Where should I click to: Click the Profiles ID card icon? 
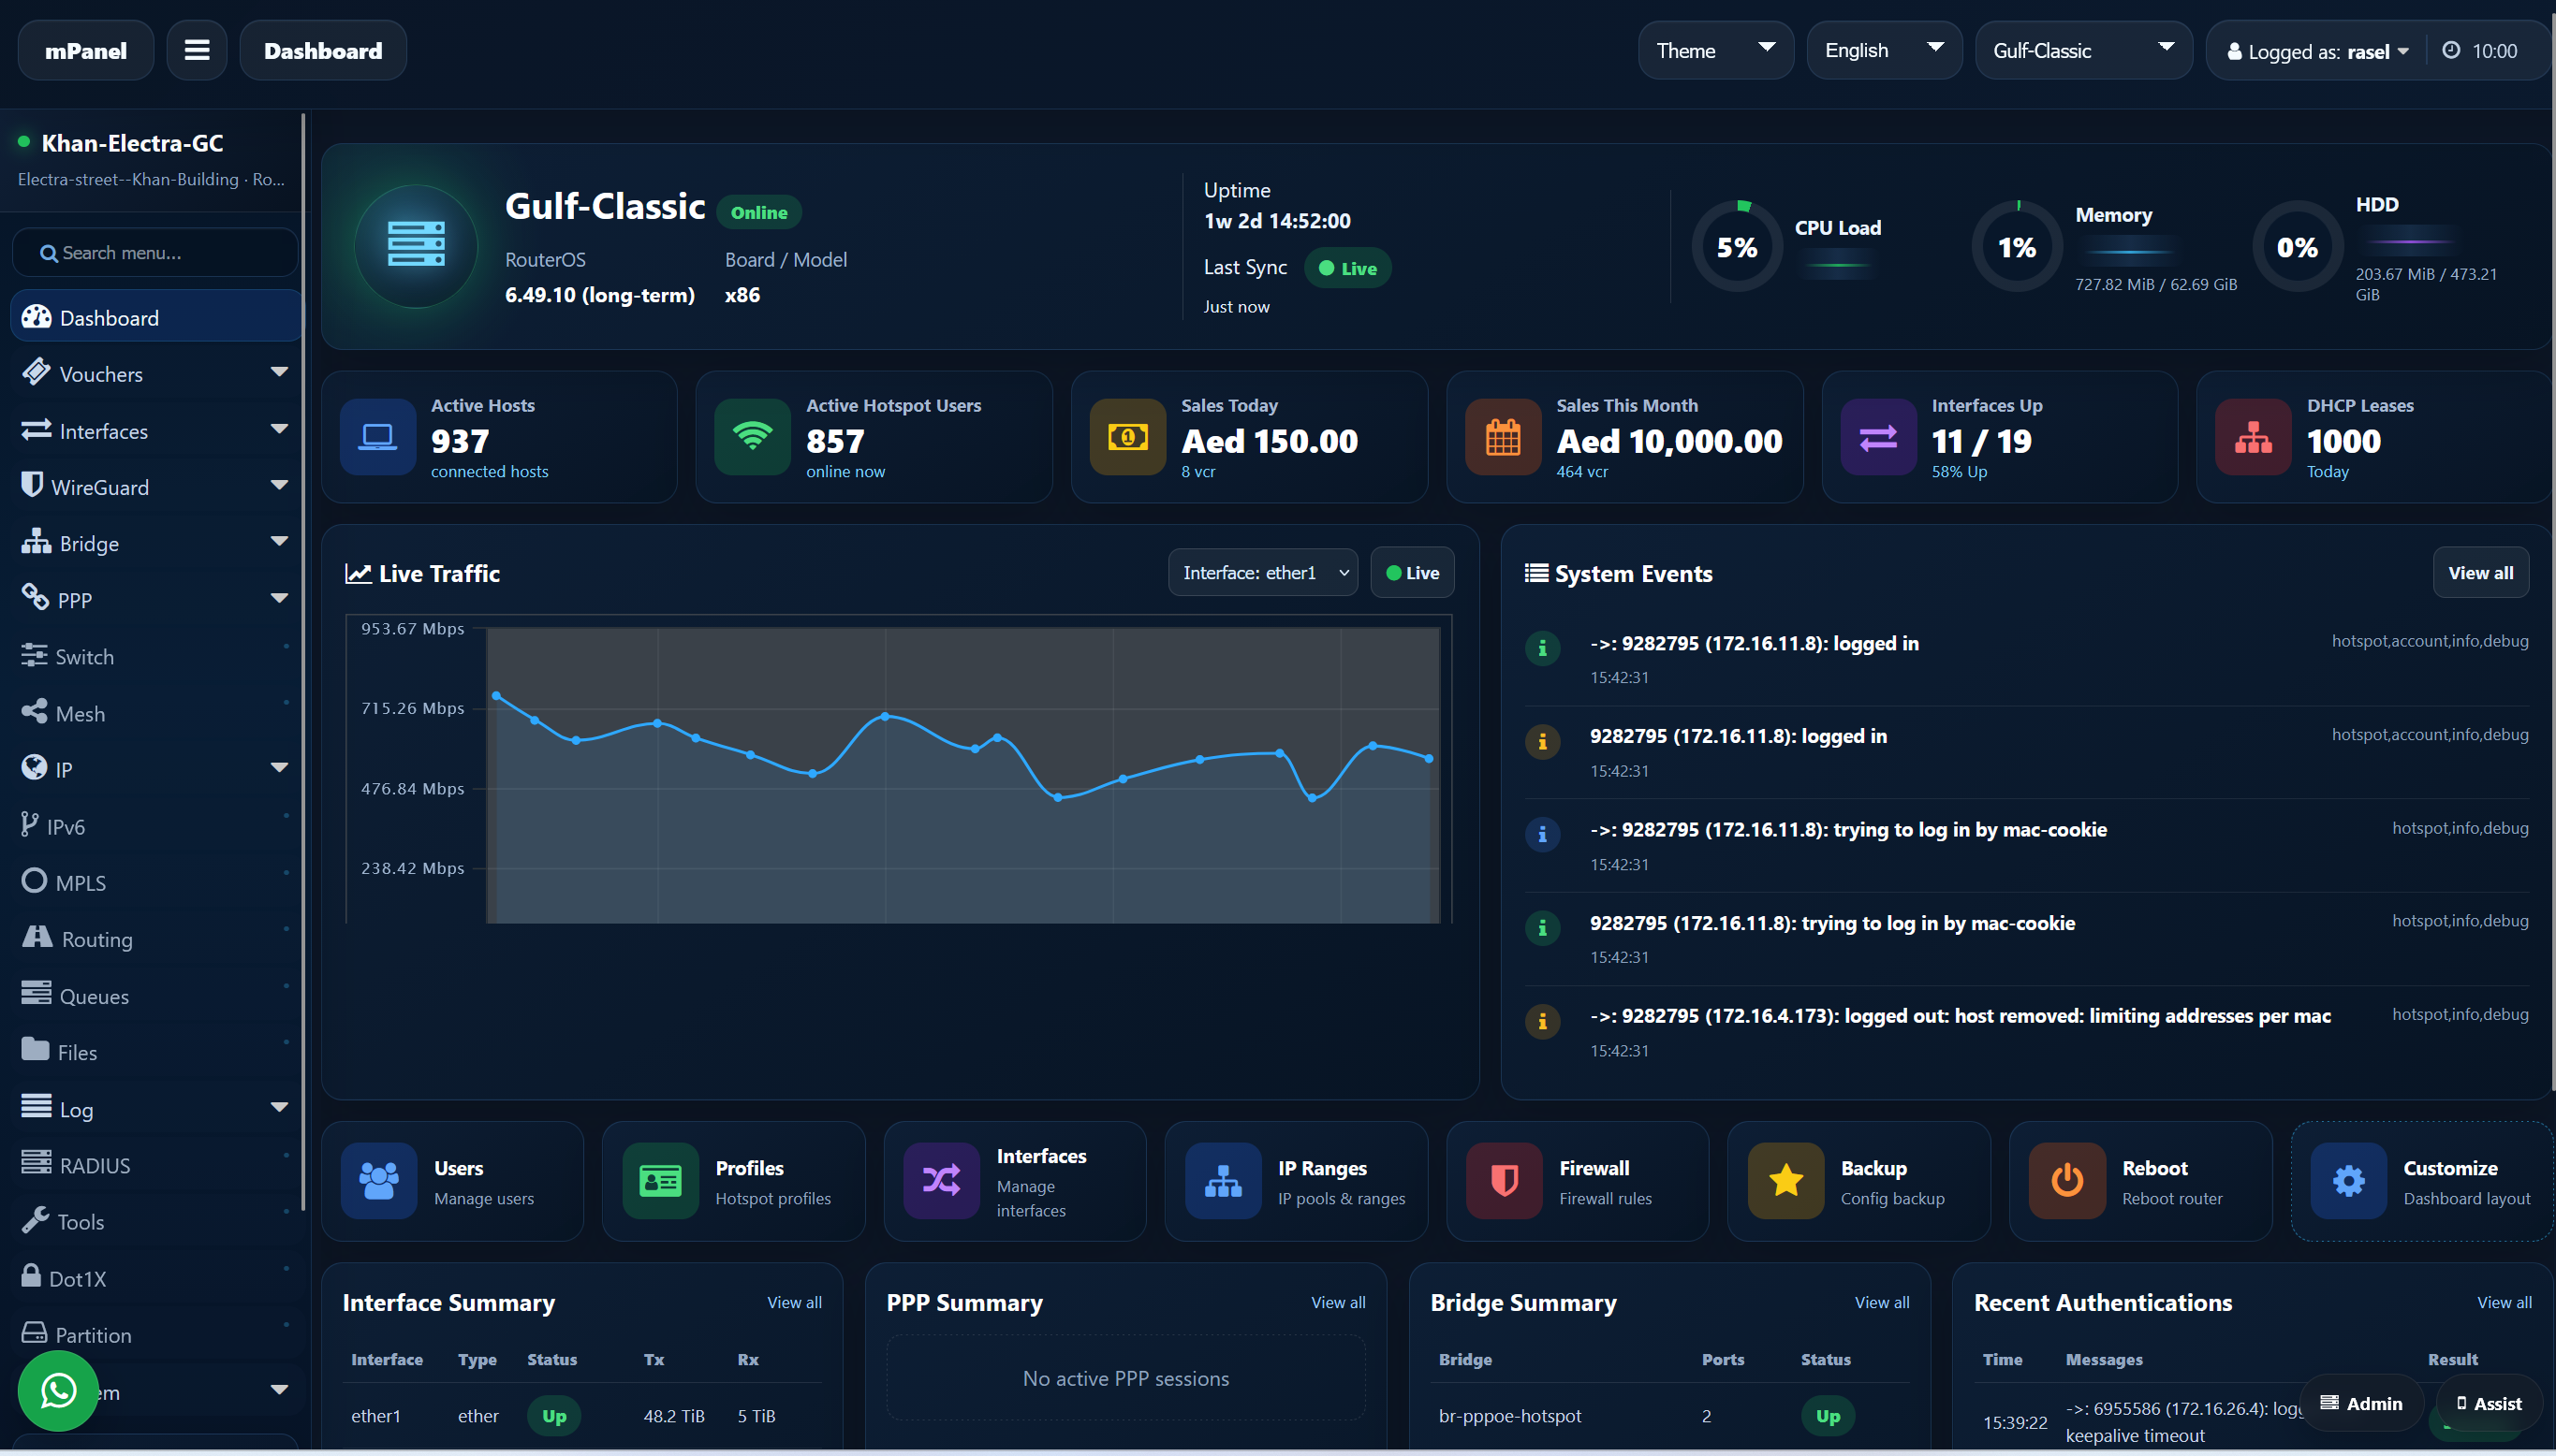[x=660, y=1181]
